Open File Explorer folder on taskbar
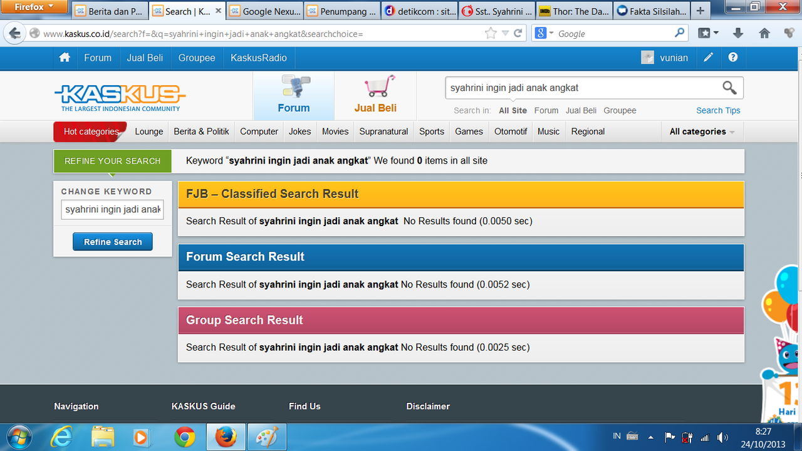Screen dimensions: 802x451 click(x=102, y=437)
